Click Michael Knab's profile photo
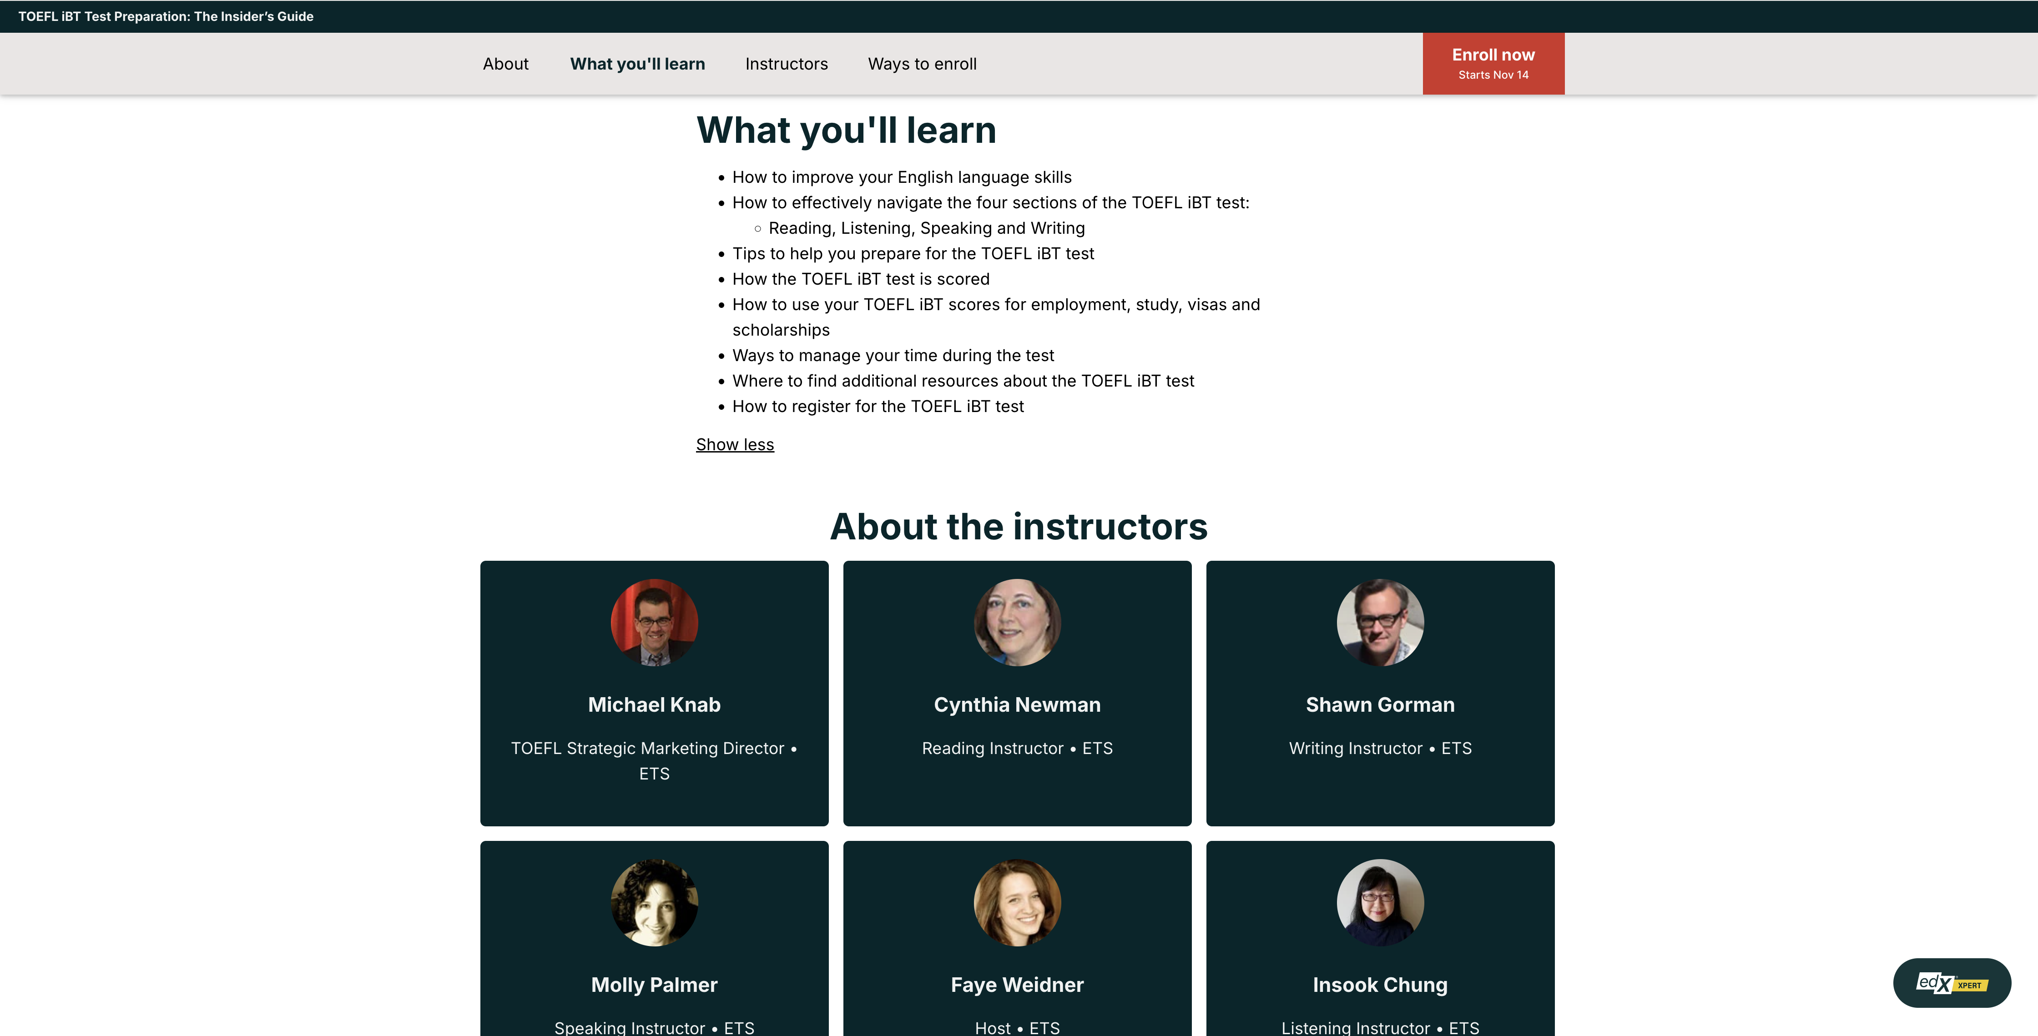 [654, 623]
